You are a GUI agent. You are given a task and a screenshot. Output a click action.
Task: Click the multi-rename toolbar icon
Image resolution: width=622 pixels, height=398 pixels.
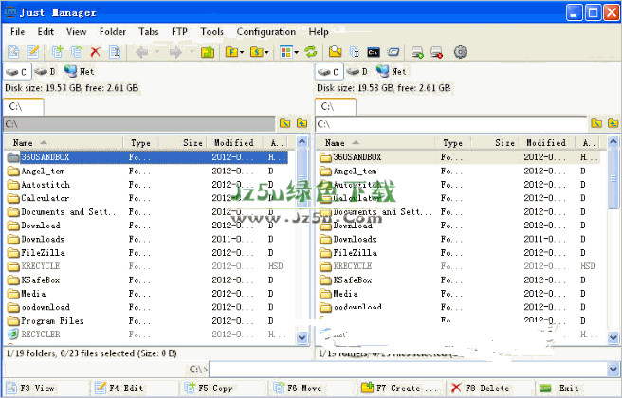[x=355, y=52]
